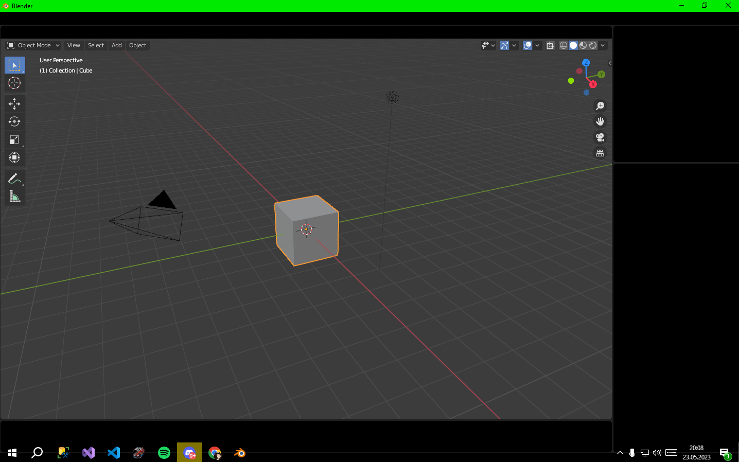The width and height of the screenshot is (739, 462).
Task: Click the "(1) Collection | Cube" label
Action: tap(66, 70)
